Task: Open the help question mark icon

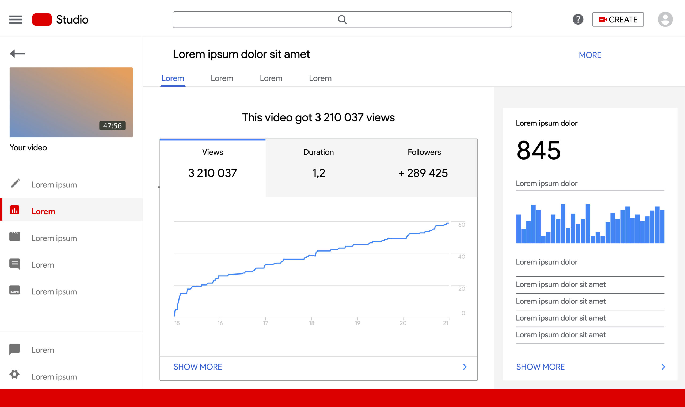Action: pos(578,20)
